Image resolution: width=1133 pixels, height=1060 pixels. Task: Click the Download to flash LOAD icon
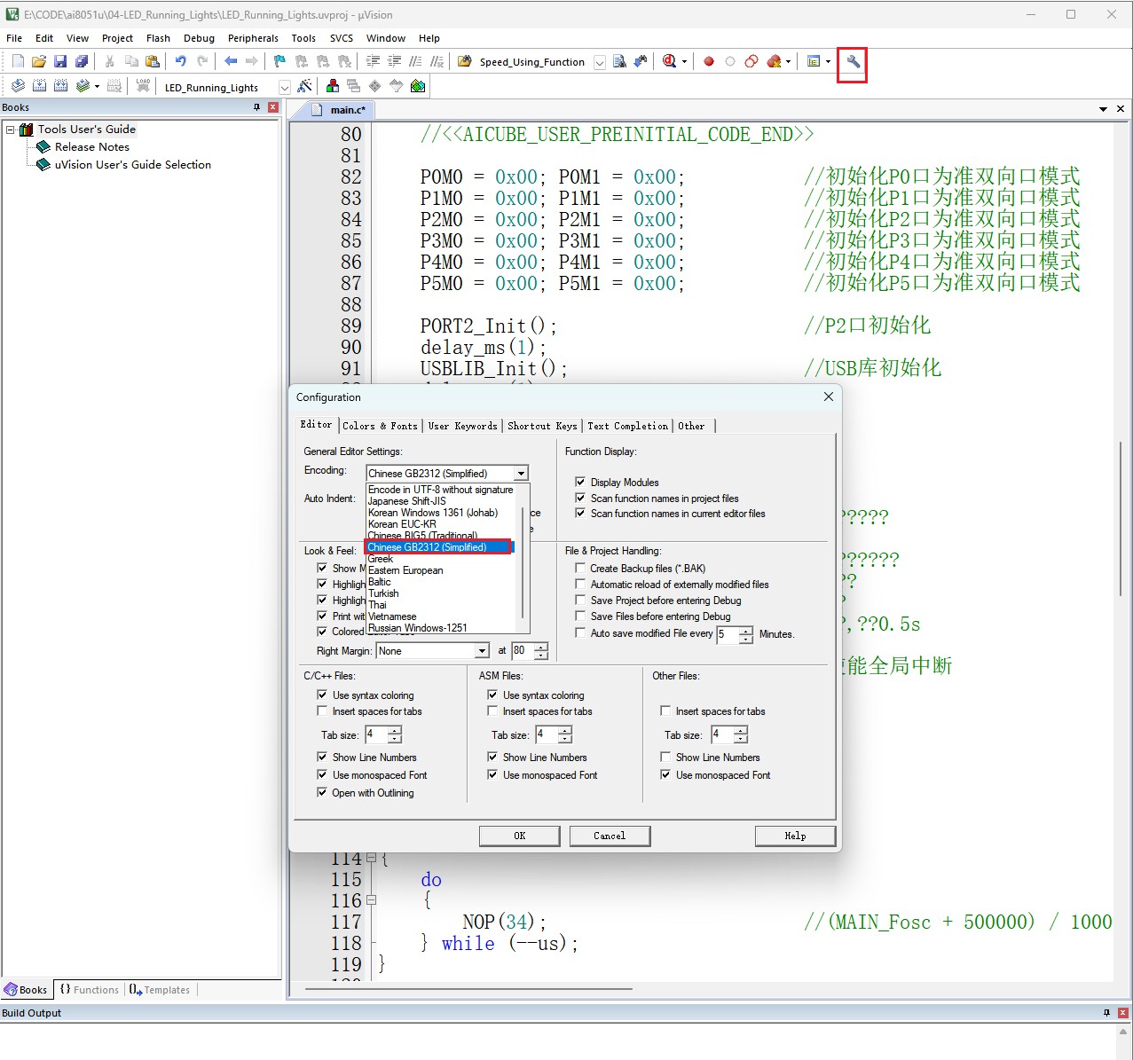point(143,86)
